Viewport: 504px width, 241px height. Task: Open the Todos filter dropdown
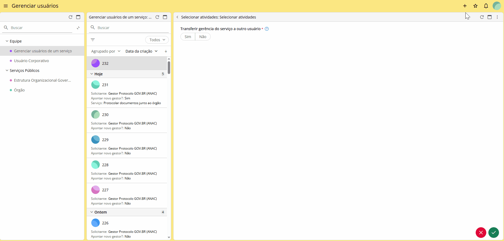point(157,40)
